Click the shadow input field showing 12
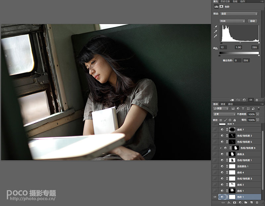Image resolution: width=265 pixels, height=206 pixels. pos(223,47)
